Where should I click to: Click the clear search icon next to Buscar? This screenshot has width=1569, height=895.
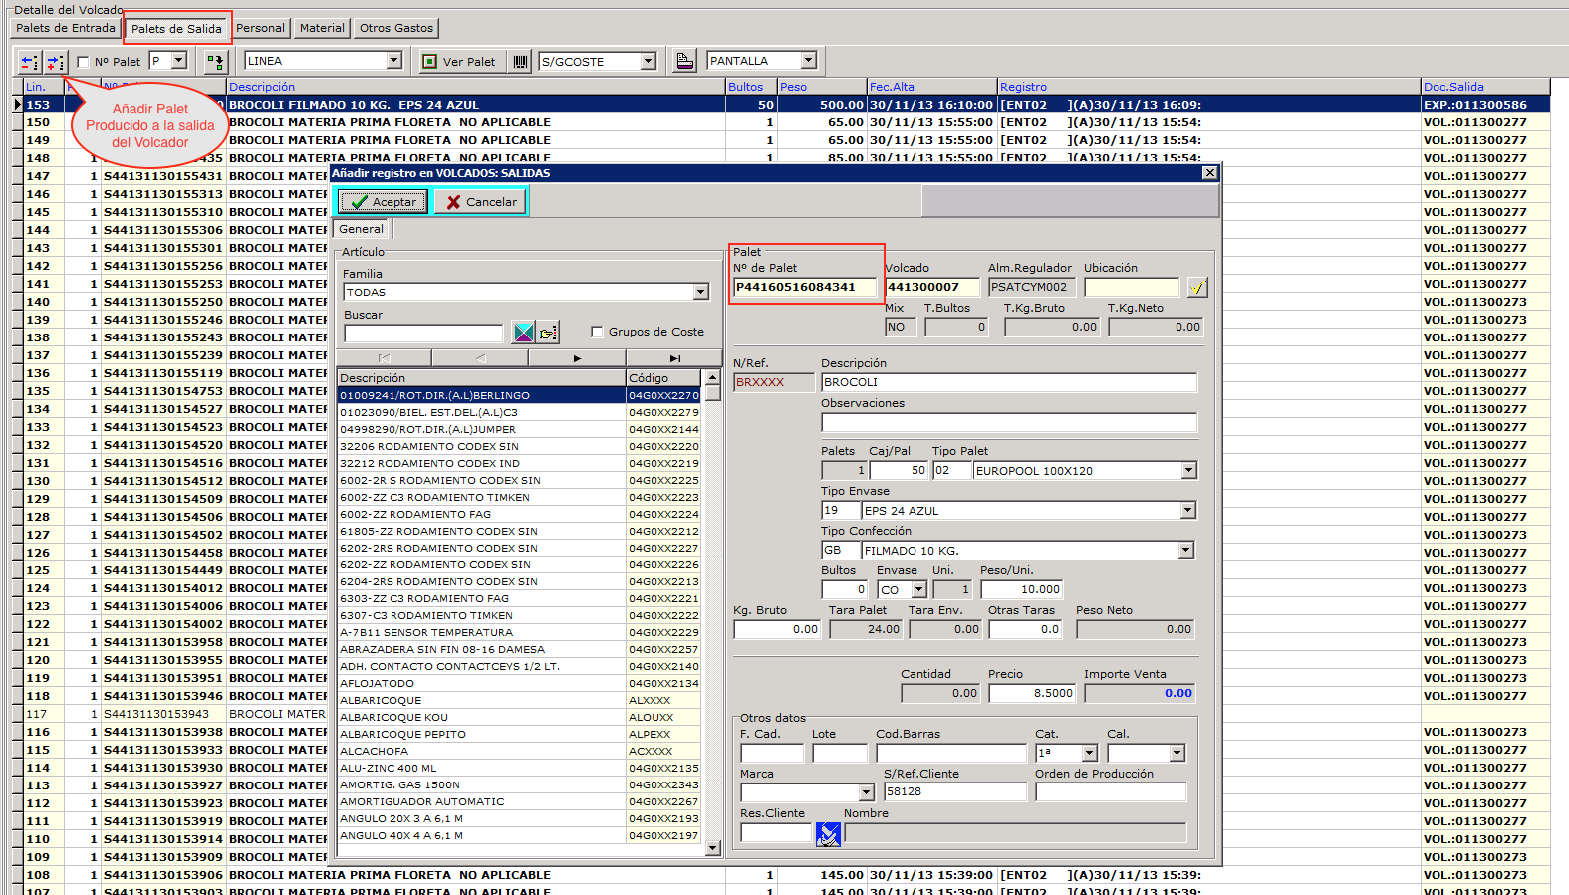pos(523,333)
